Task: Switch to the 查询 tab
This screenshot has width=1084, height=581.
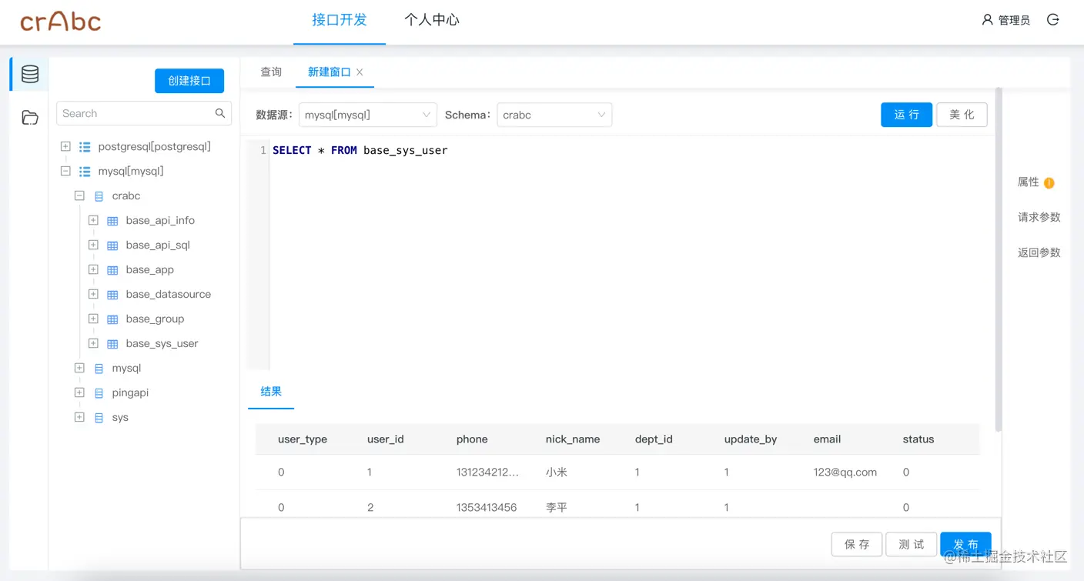Action: click(271, 72)
